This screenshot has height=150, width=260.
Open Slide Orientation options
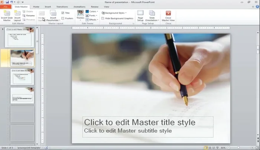pyautogui.click(x=152, y=15)
